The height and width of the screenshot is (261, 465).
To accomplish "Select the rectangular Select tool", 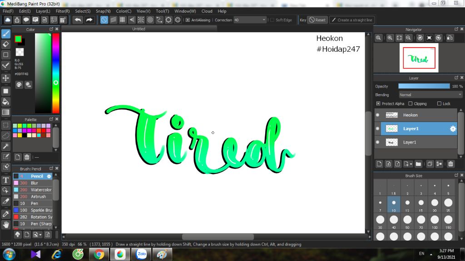I will point(5,125).
